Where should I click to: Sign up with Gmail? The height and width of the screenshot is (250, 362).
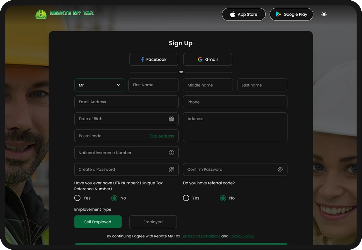[207, 59]
